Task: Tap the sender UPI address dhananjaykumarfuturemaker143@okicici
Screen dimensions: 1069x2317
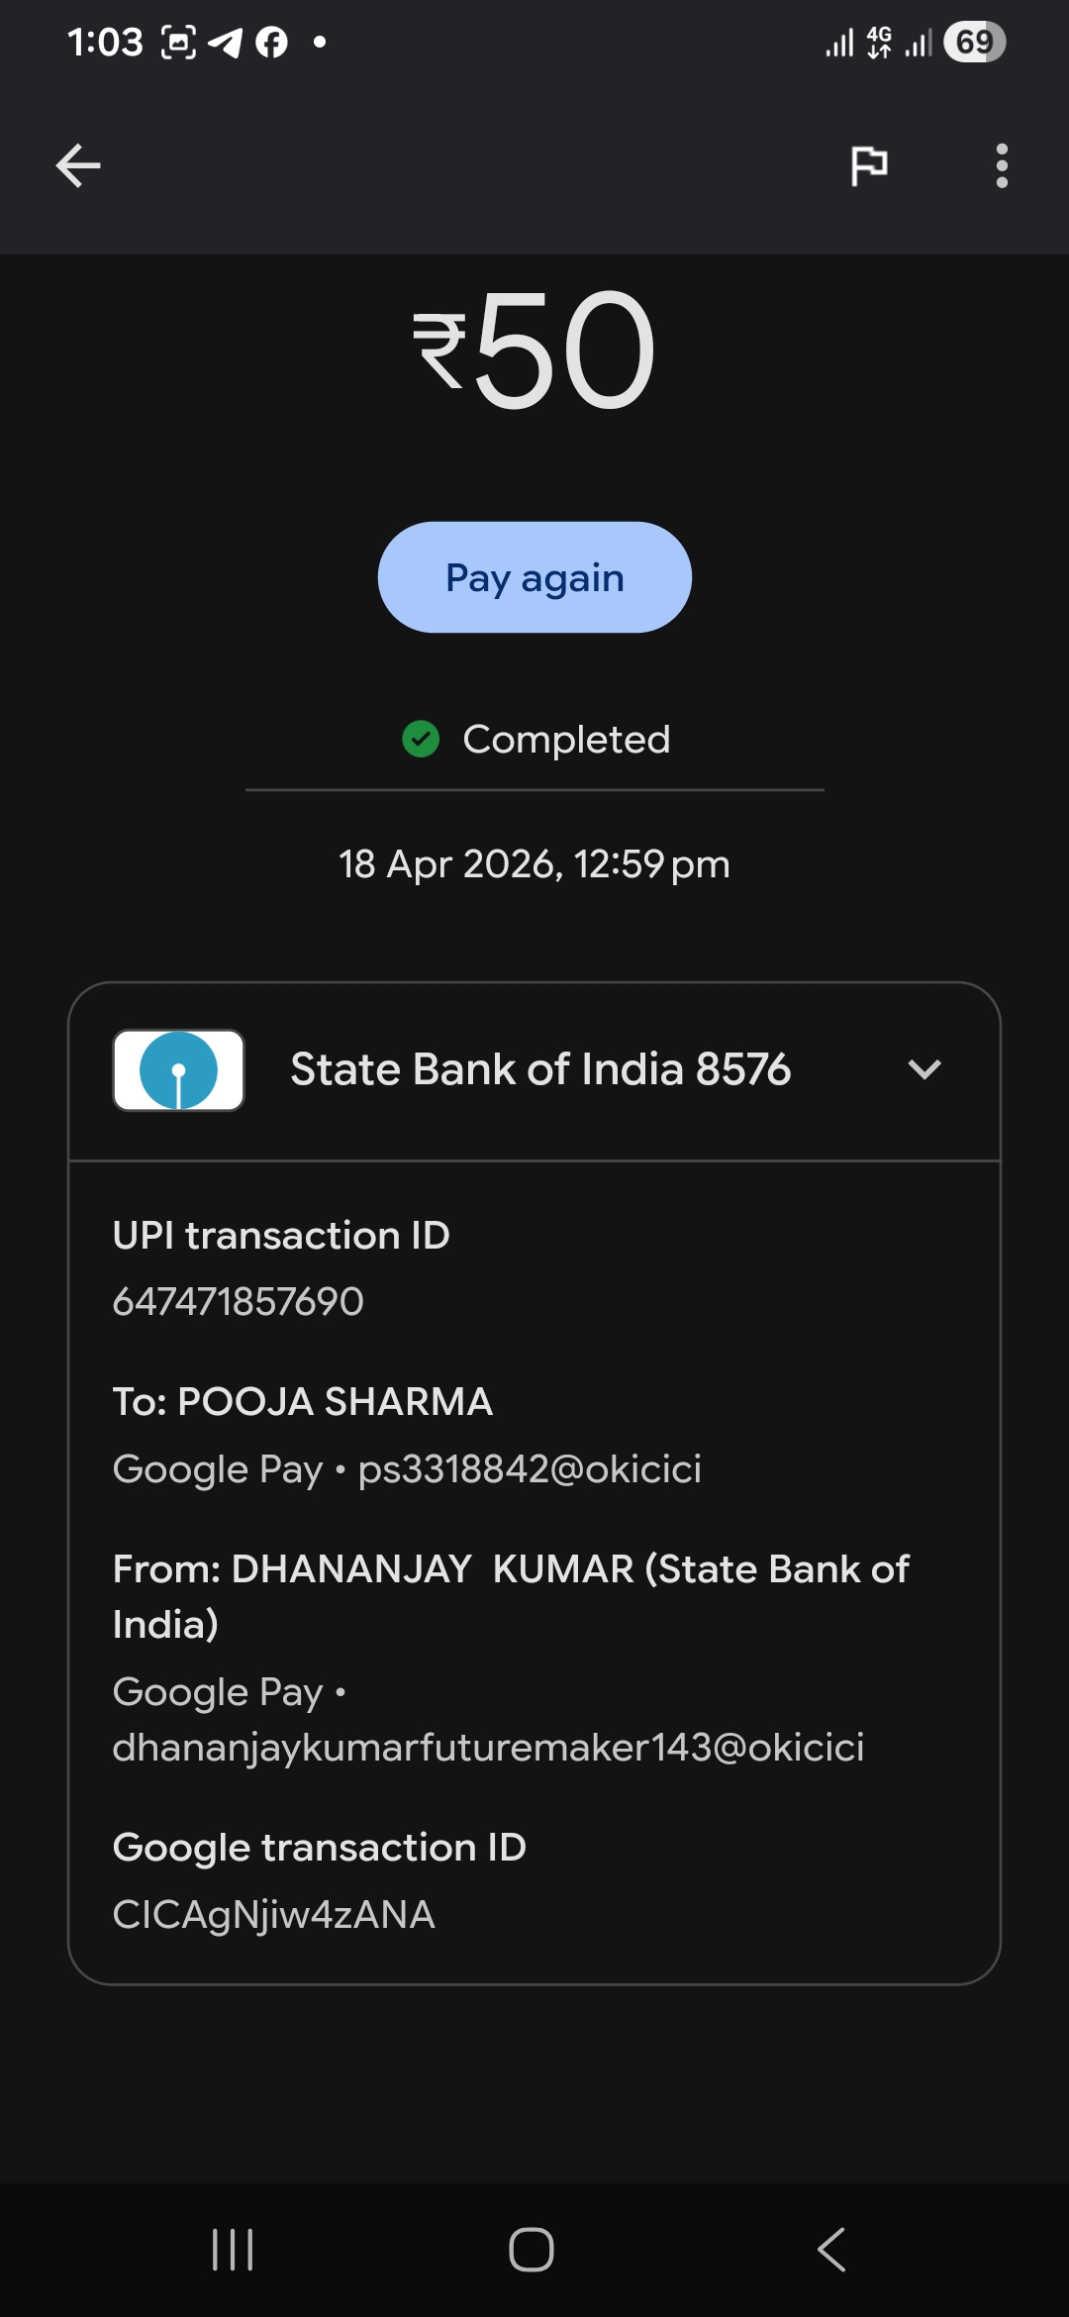Action: 488,1747
